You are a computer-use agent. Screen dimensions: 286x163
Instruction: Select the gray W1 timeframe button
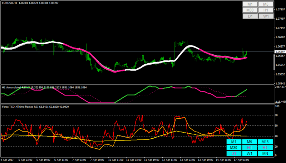click(266, 16)
